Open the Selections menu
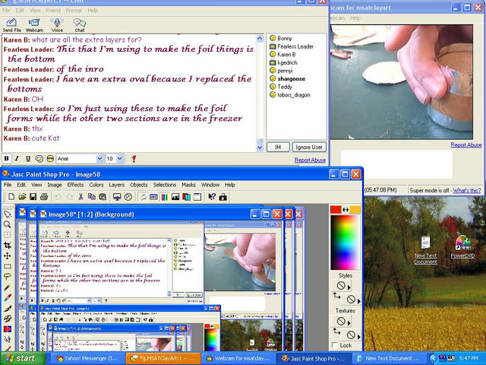 (x=165, y=185)
